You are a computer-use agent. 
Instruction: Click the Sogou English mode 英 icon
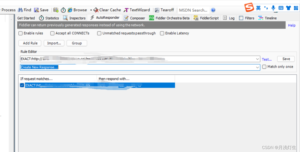(258, 8)
